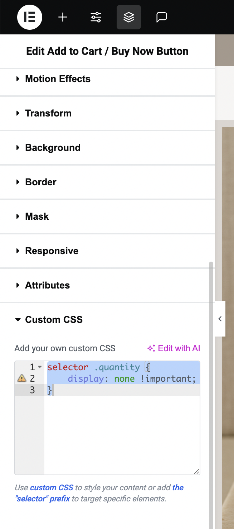Collapse the panel with the side arrow
The height and width of the screenshot is (529, 234).
(220, 319)
